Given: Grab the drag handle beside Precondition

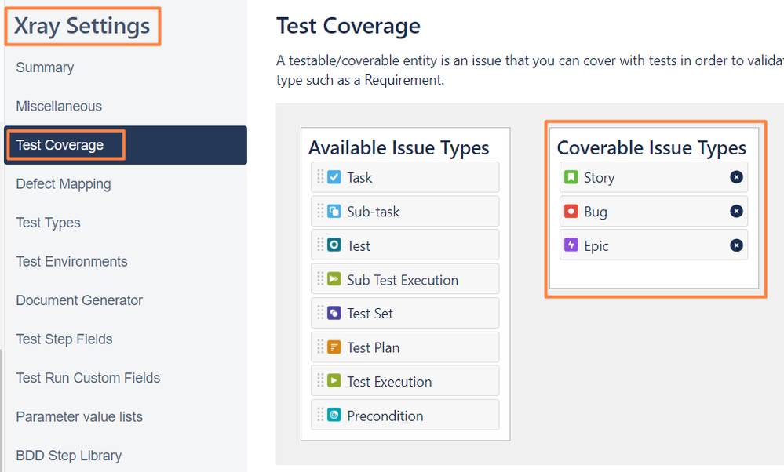Looking at the screenshot, I should pyautogui.click(x=320, y=415).
